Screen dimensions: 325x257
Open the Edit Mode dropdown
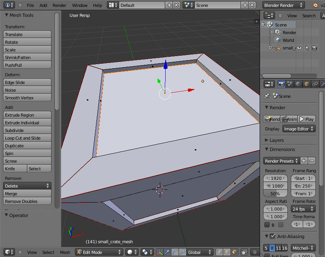[99, 252]
